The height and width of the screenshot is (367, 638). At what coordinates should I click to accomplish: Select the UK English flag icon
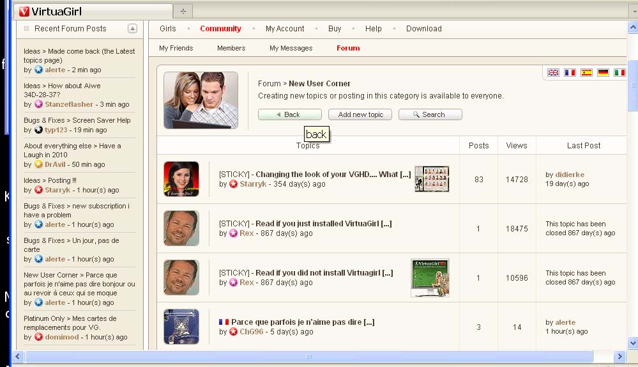(553, 72)
